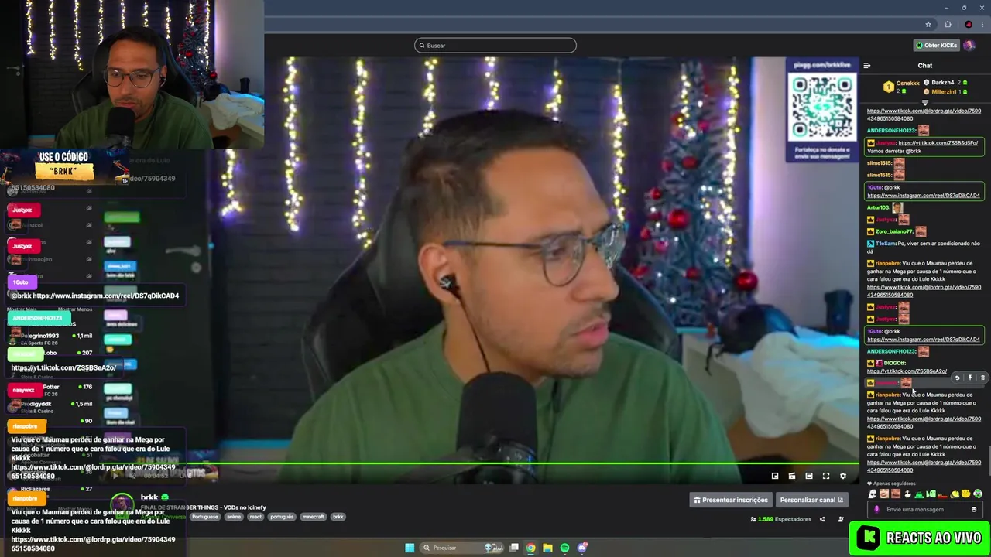Select the brkk tag
Viewport: 991px width, 557px height.
[338, 517]
